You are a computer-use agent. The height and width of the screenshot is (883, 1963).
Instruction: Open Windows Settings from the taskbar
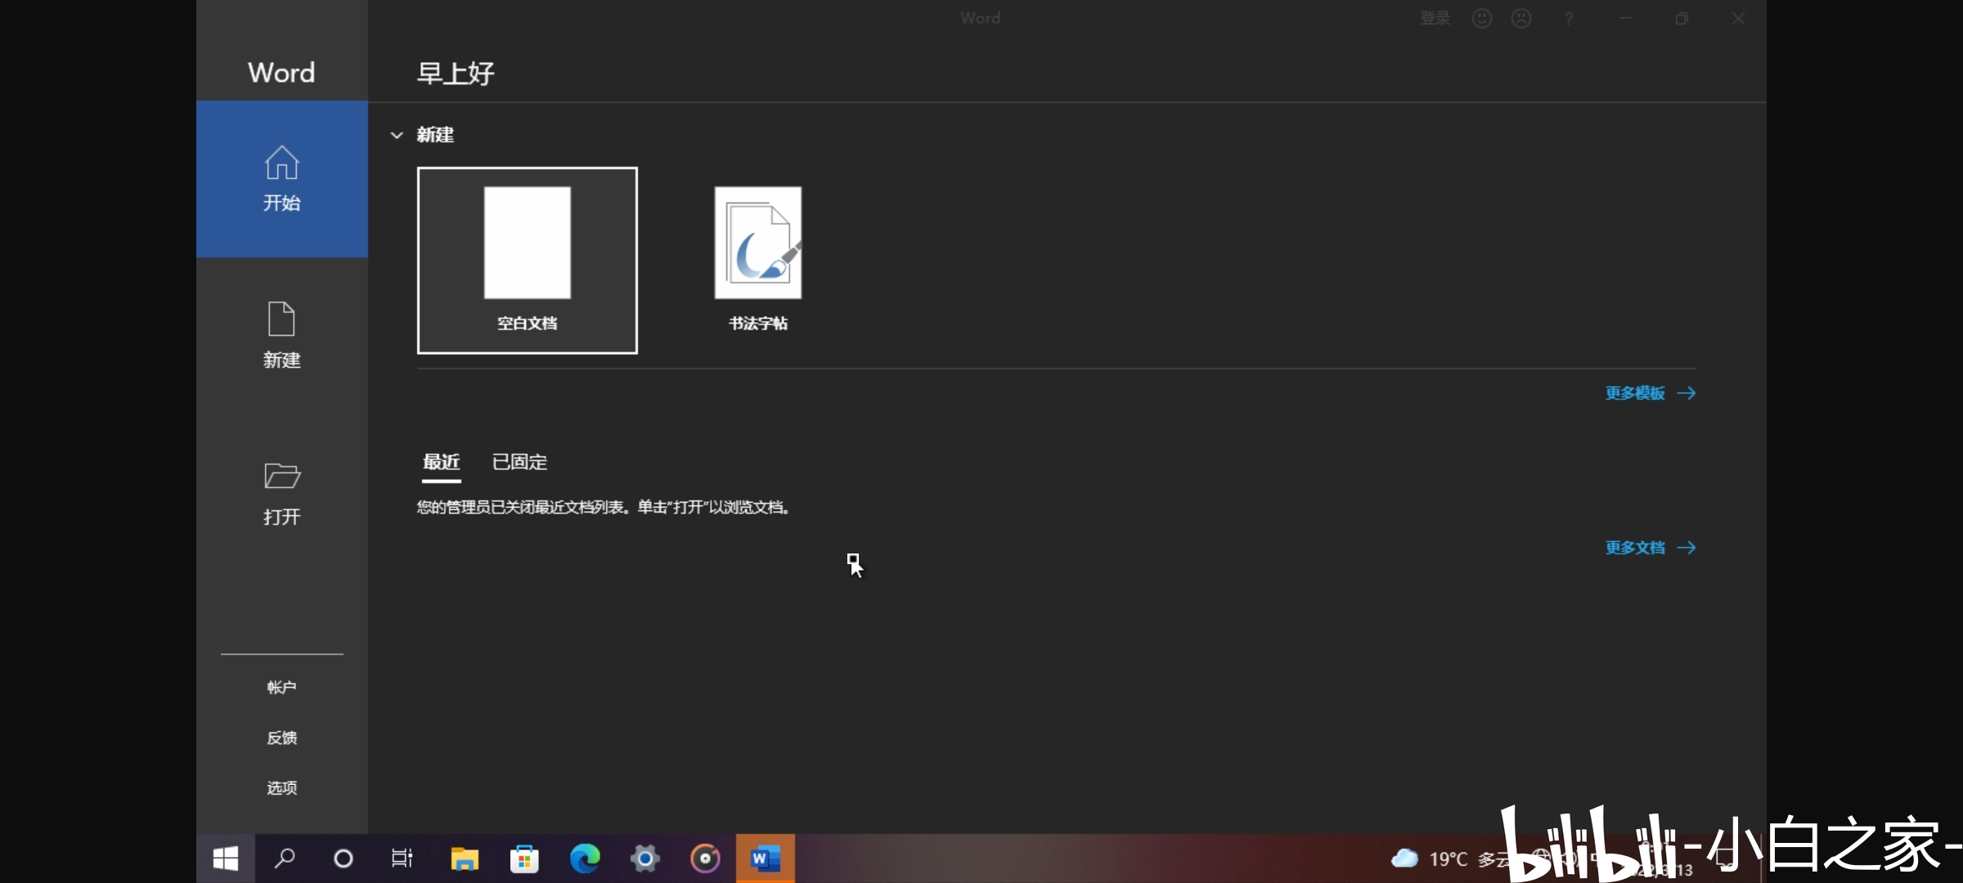(x=645, y=858)
